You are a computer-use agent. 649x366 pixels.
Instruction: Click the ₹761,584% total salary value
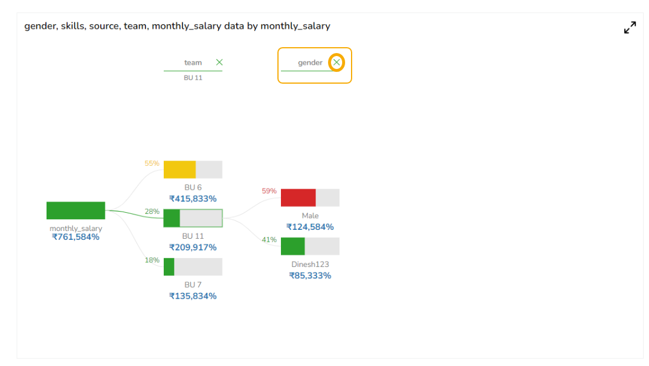[x=76, y=237]
